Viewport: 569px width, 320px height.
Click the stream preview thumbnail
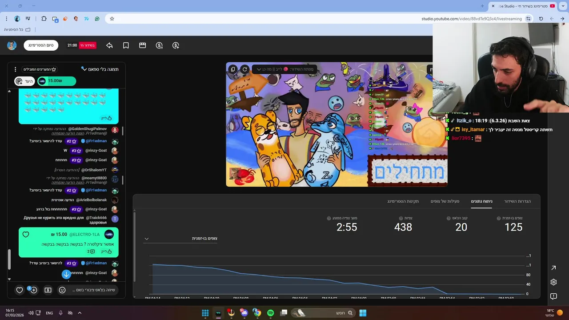click(337, 124)
